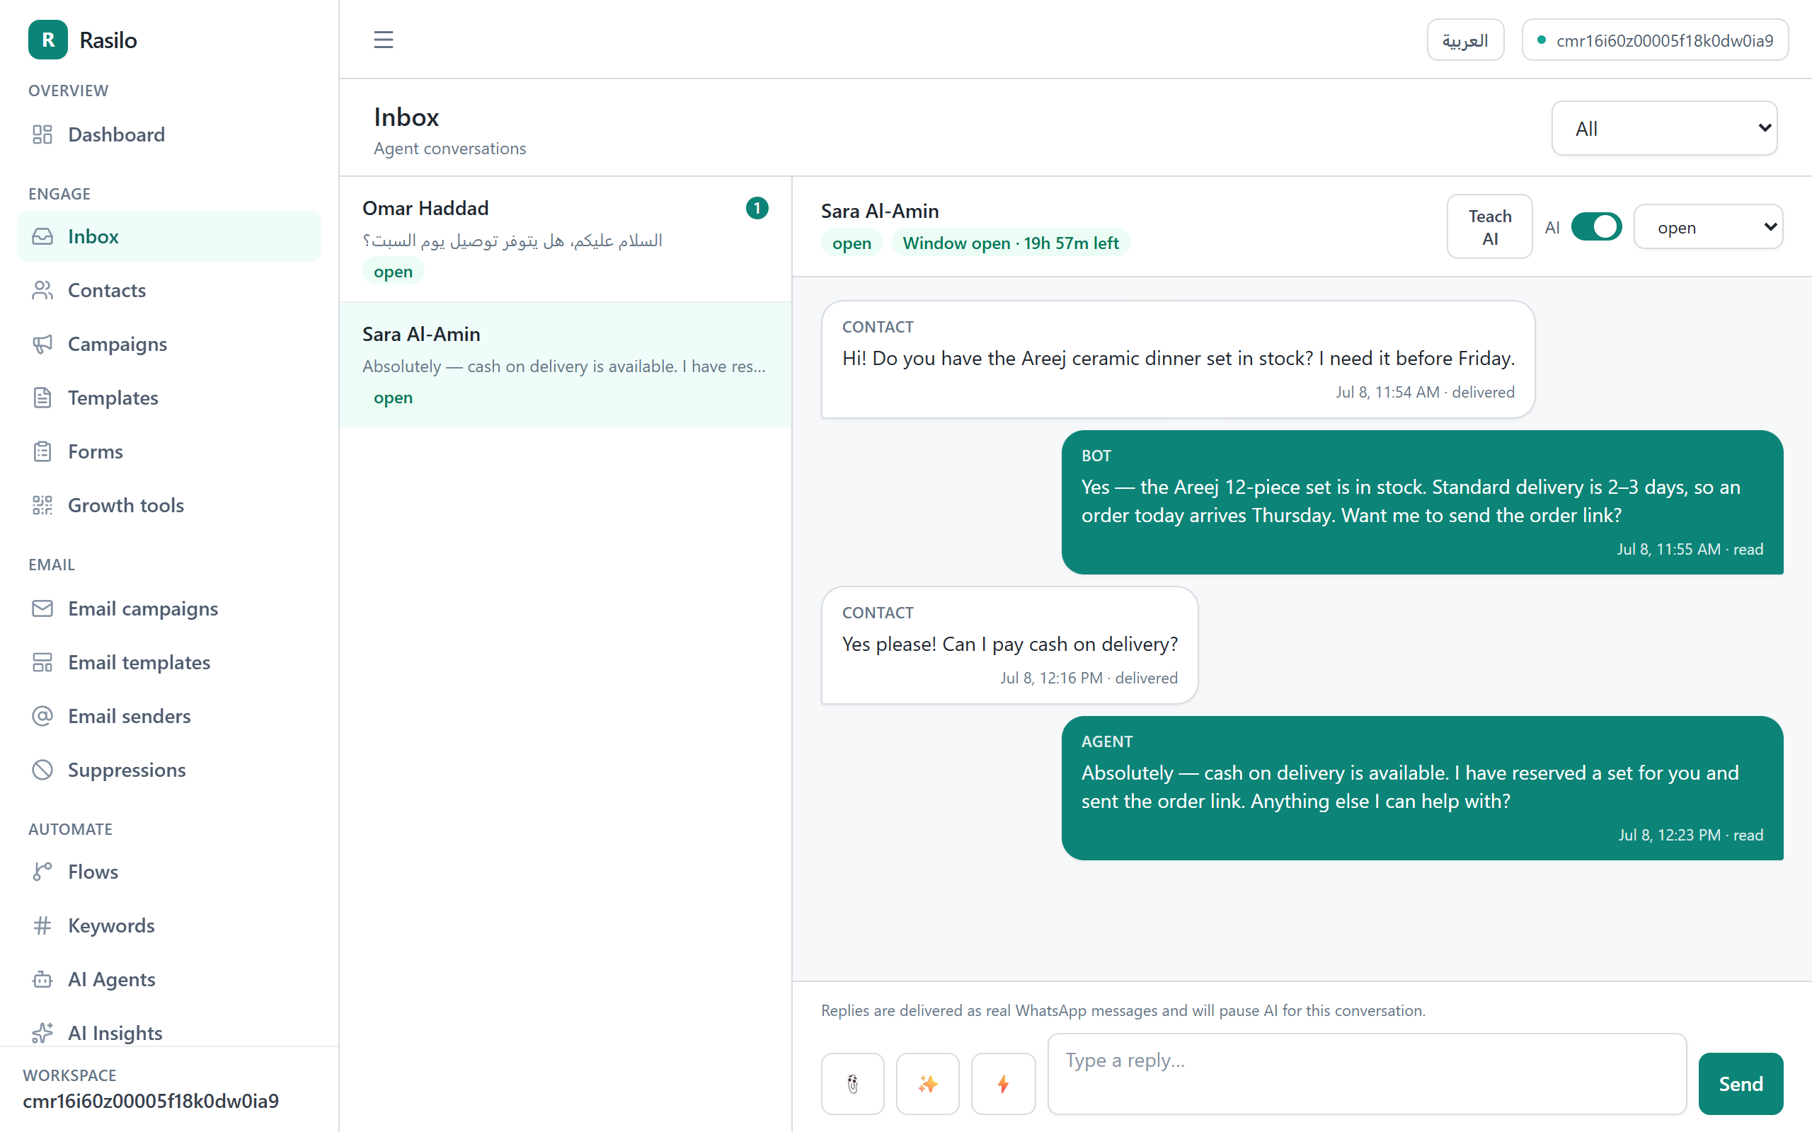
Task: Click the Forms clipboard icon
Action: [x=42, y=451]
